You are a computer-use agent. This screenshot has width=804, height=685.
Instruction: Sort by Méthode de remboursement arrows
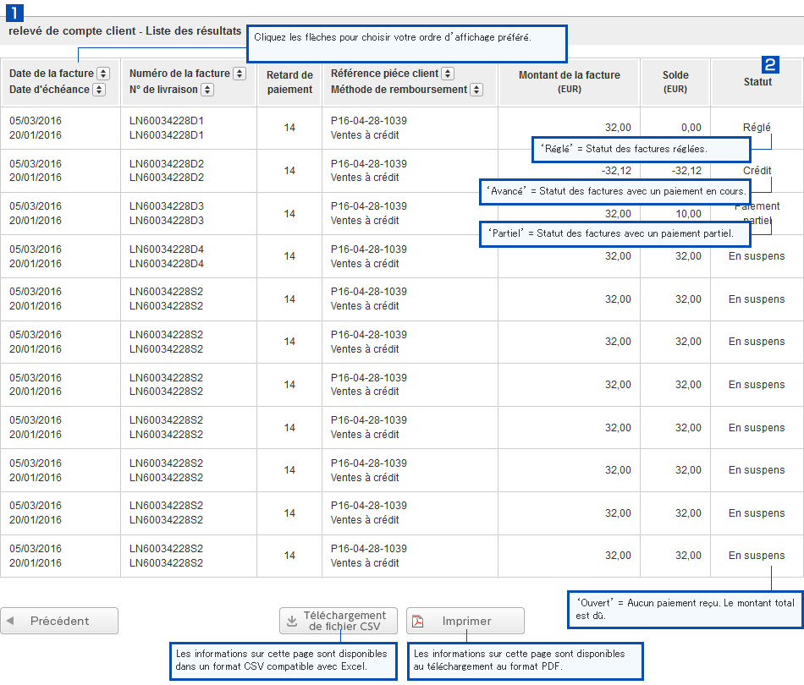[x=476, y=90]
